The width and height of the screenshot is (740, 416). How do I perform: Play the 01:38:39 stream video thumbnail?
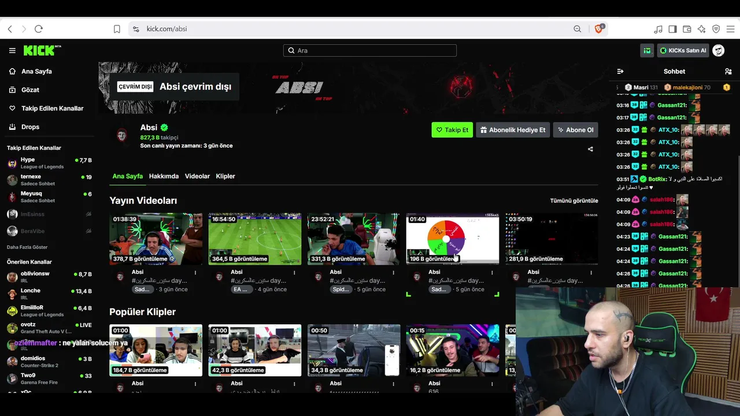tap(156, 239)
